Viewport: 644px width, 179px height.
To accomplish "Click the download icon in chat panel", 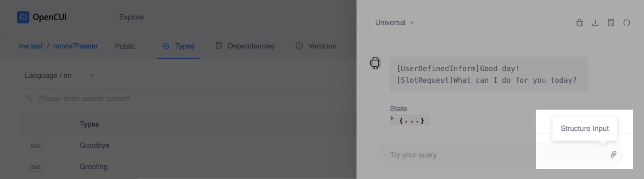I will click(x=595, y=23).
